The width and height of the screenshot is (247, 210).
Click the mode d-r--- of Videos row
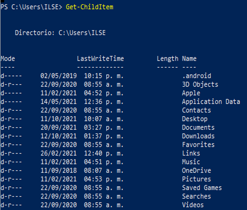[11, 205]
